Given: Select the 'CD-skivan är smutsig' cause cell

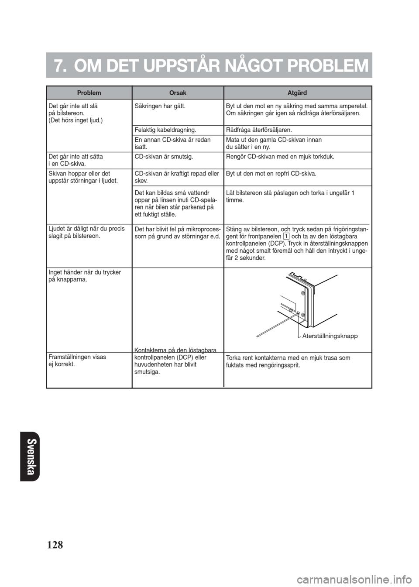Looking at the screenshot, I should click(x=178, y=160).
